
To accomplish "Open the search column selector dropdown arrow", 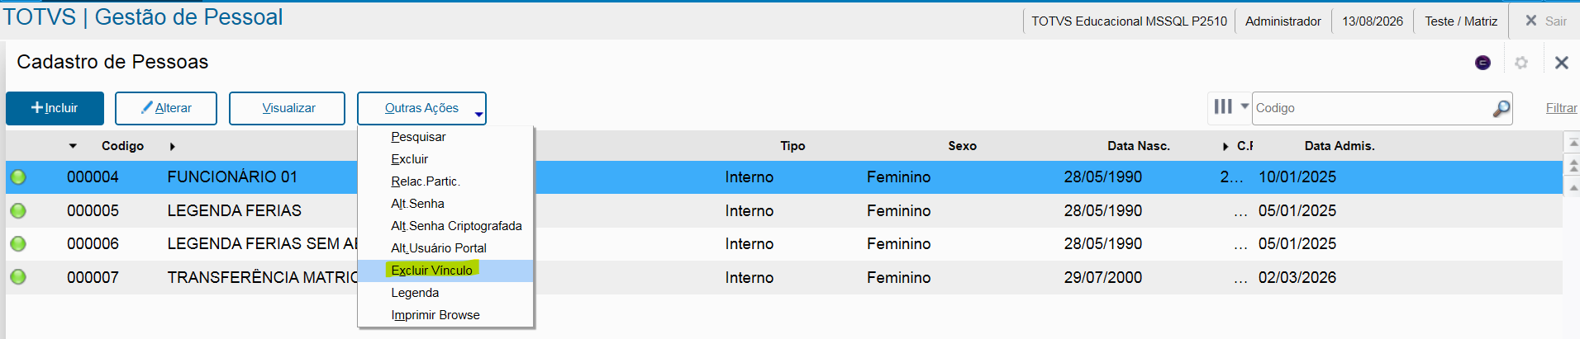I will pos(1244,106).
